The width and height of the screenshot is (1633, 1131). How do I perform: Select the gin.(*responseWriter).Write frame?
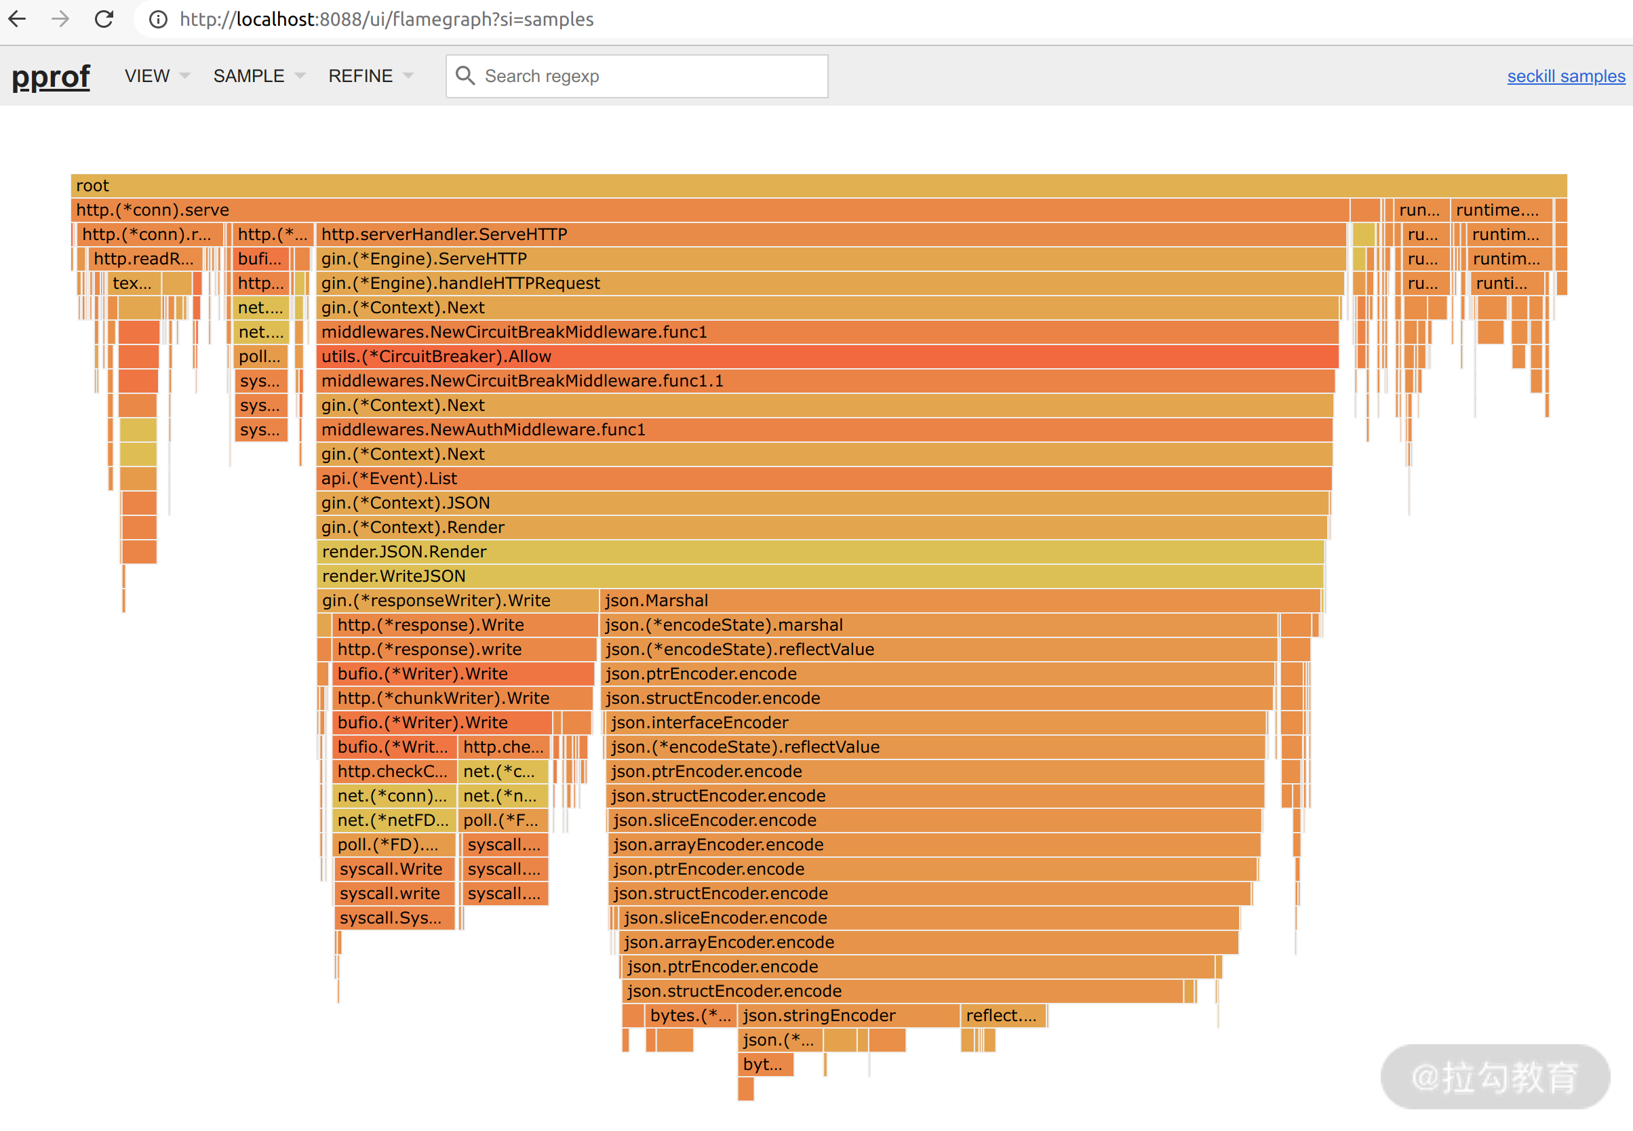457,600
